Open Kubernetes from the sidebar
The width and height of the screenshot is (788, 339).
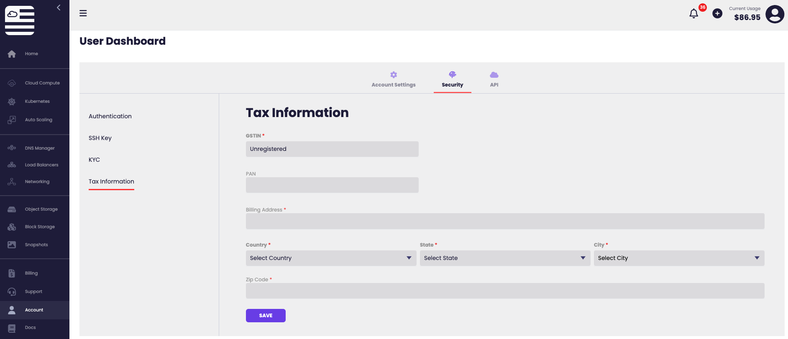(x=37, y=102)
